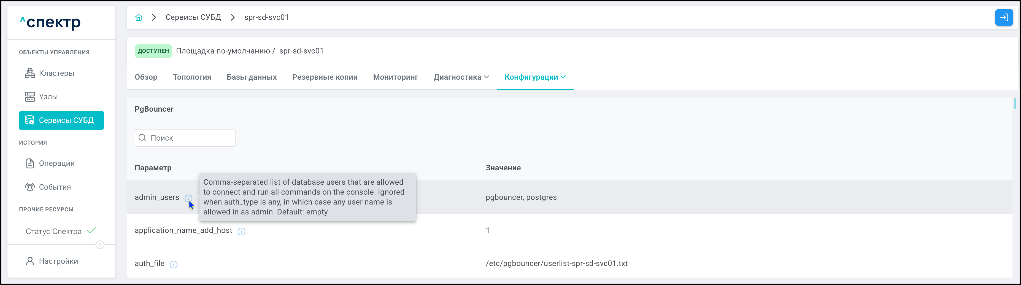Click the Clusters icon in sidebar
The height and width of the screenshot is (285, 1021).
pos(30,73)
